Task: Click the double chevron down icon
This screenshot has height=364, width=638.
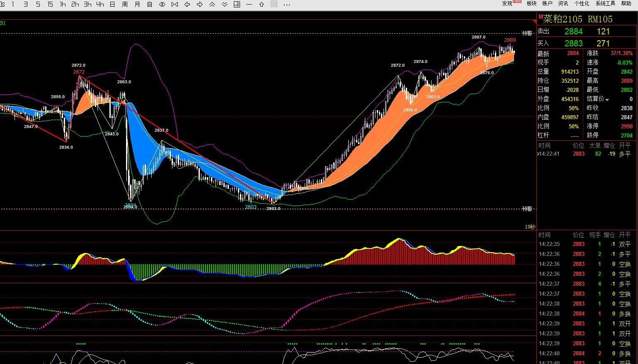Action: point(224,4)
